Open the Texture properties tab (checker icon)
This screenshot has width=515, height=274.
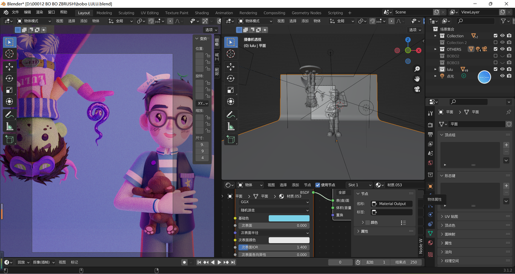[x=430, y=254]
